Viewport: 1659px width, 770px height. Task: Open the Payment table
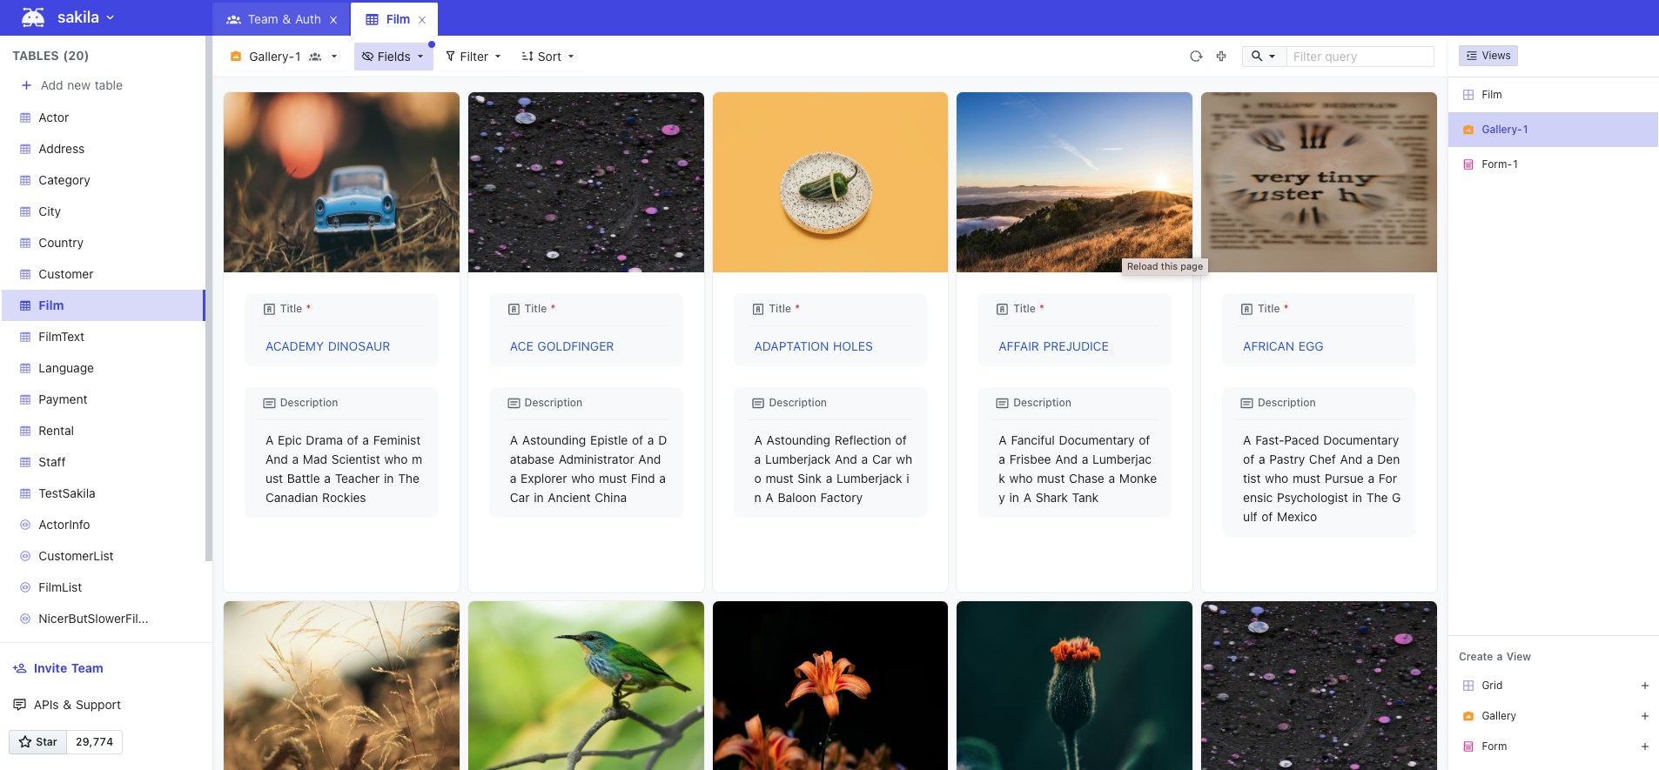pyautogui.click(x=103, y=399)
